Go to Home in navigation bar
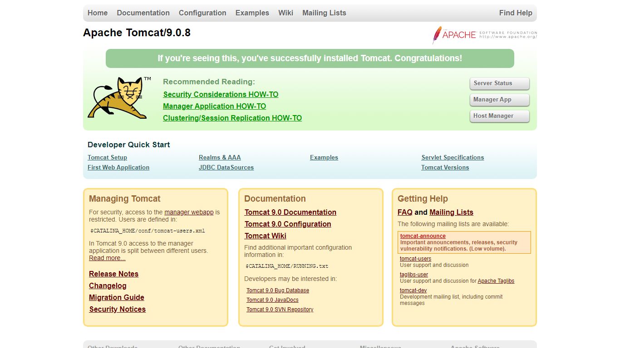 (98, 13)
